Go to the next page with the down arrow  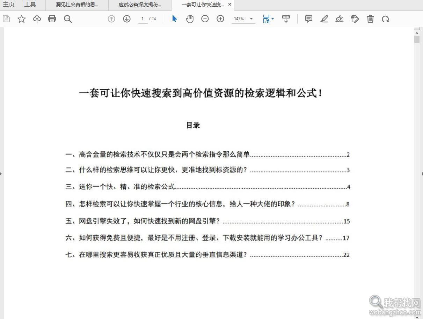[x=127, y=19]
